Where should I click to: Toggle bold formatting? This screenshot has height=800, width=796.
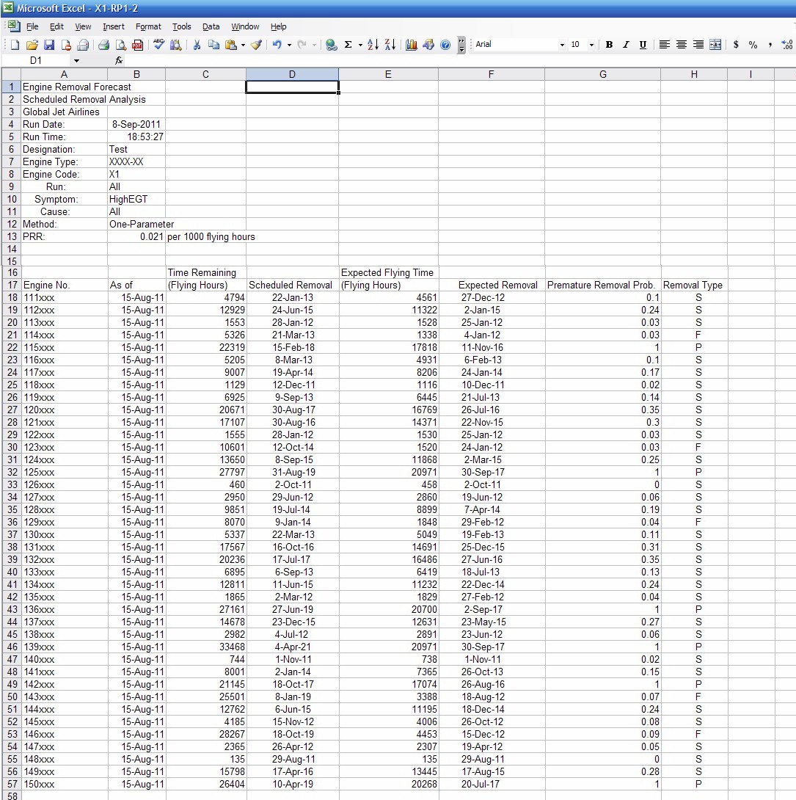click(609, 45)
